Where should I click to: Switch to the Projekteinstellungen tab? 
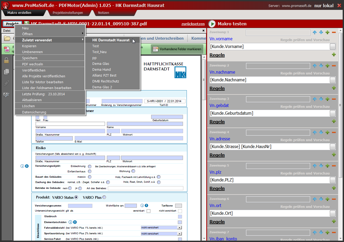click(x=68, y=13)
